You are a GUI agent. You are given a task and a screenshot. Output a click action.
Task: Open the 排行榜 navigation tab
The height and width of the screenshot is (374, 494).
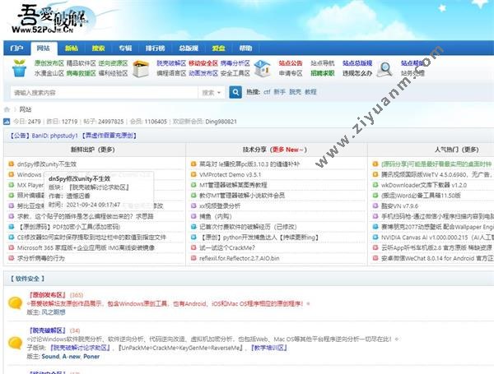[155, 48]
